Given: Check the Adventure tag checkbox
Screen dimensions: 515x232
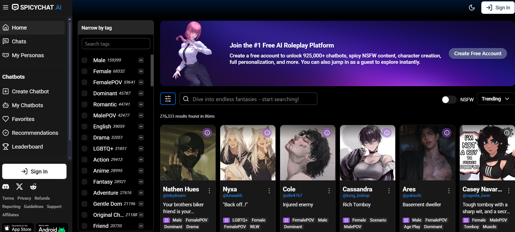Looking at the screenshot, I should (84, 193).
